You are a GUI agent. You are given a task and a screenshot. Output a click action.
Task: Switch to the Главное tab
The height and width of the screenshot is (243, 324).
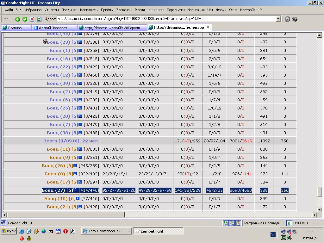[x=16, y=28]
